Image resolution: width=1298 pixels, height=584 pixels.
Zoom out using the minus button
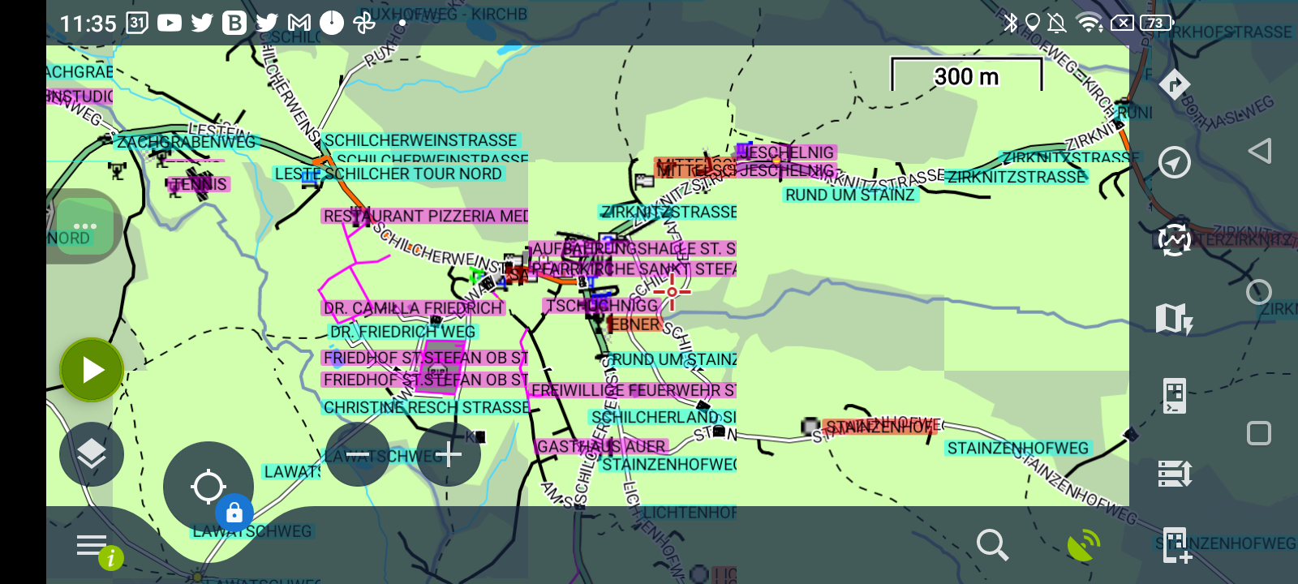[358, 455]
